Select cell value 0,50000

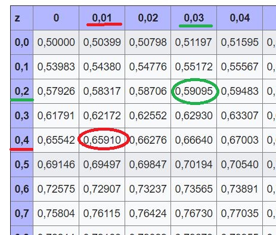coord(56,42)
